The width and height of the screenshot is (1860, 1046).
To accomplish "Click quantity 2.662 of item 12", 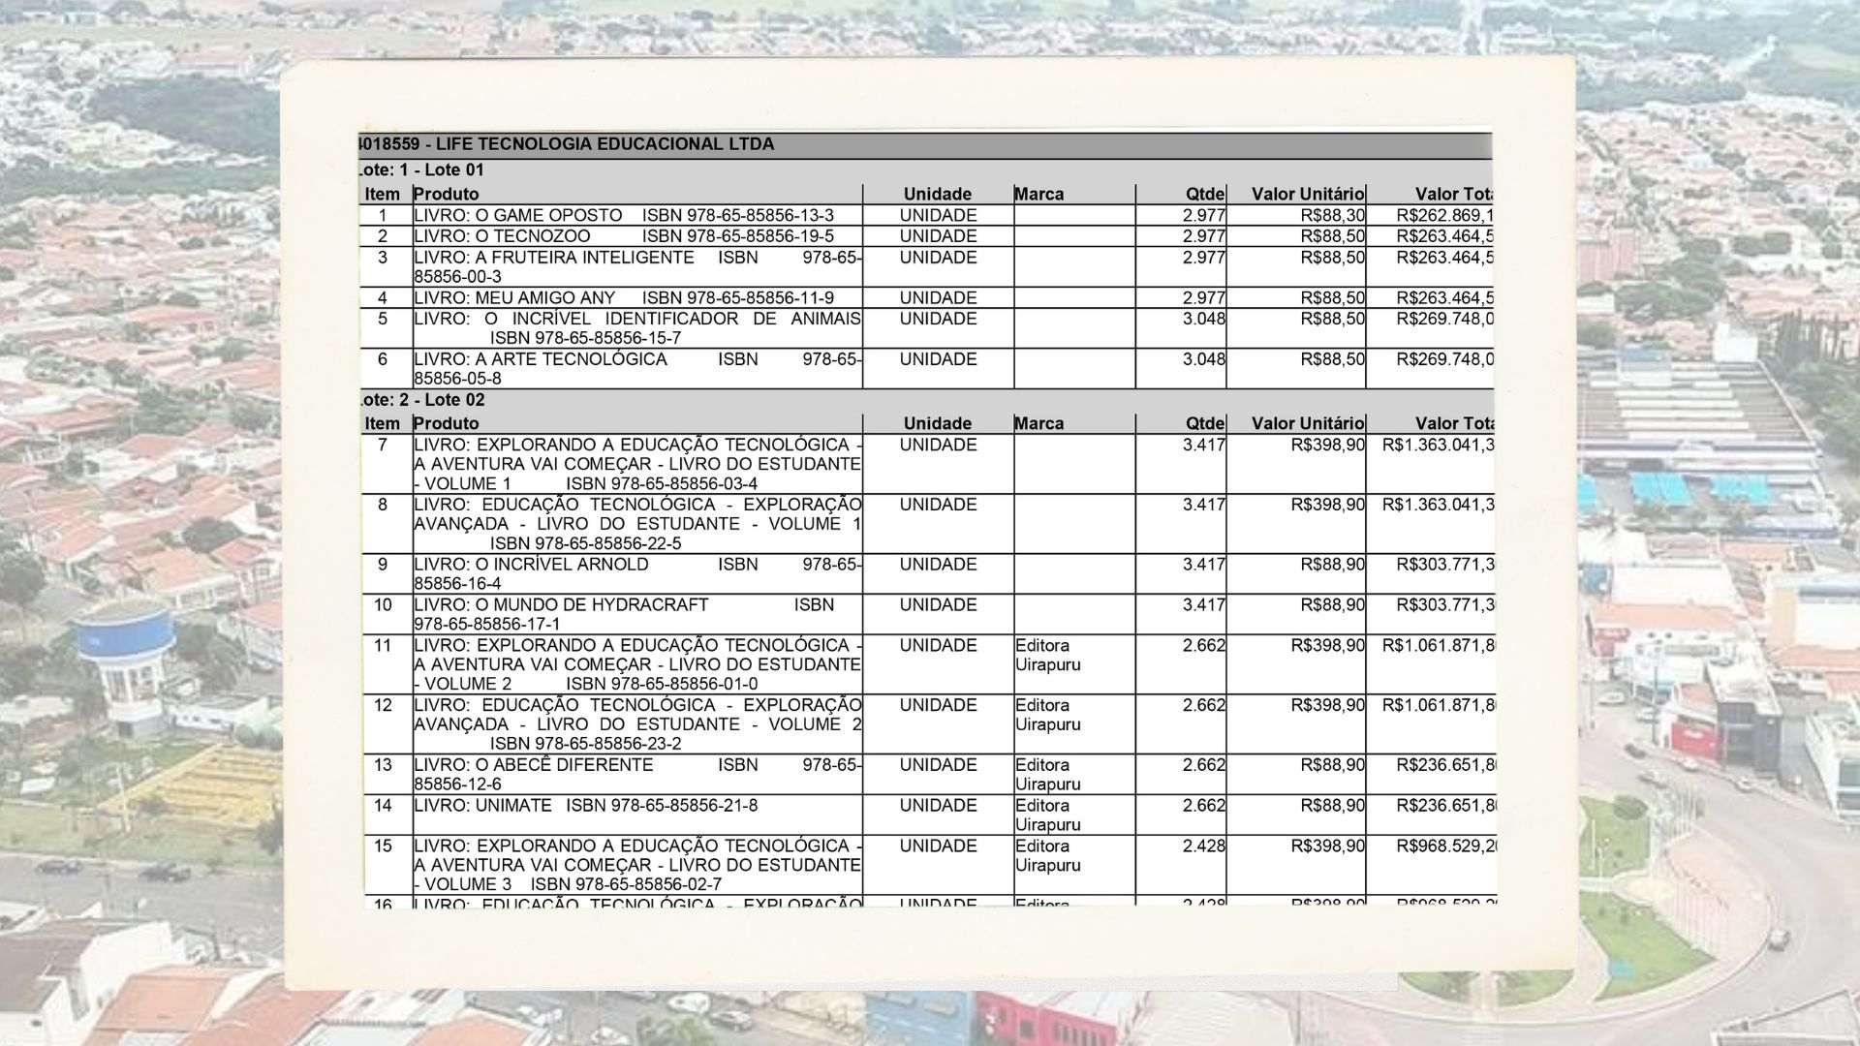I will (1204, 706).
